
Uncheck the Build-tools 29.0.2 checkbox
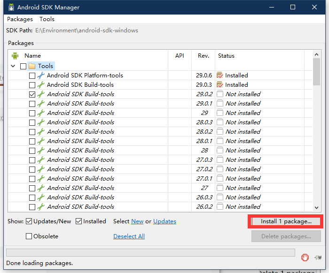(x=32, y=94)
